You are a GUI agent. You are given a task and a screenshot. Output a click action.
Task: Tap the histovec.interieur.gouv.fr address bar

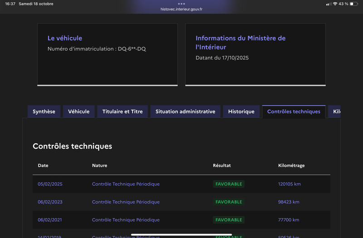[181, 9]
